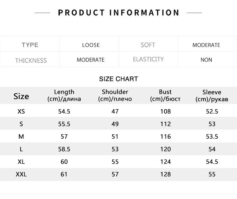Select the TYPE label cell
The height and width of the screenshot is (199, 237).
pyautogui.click(x=30, y=45)
